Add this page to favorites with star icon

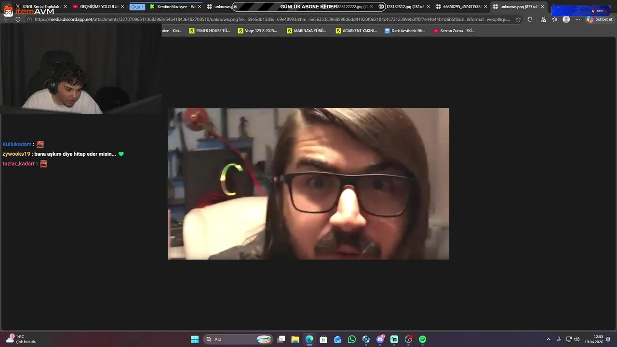coord(518,19)
